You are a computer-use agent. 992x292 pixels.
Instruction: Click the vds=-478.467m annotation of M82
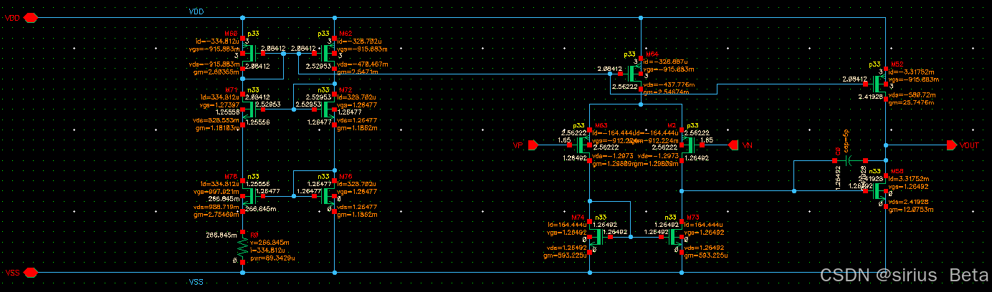[x=363, y=64]
